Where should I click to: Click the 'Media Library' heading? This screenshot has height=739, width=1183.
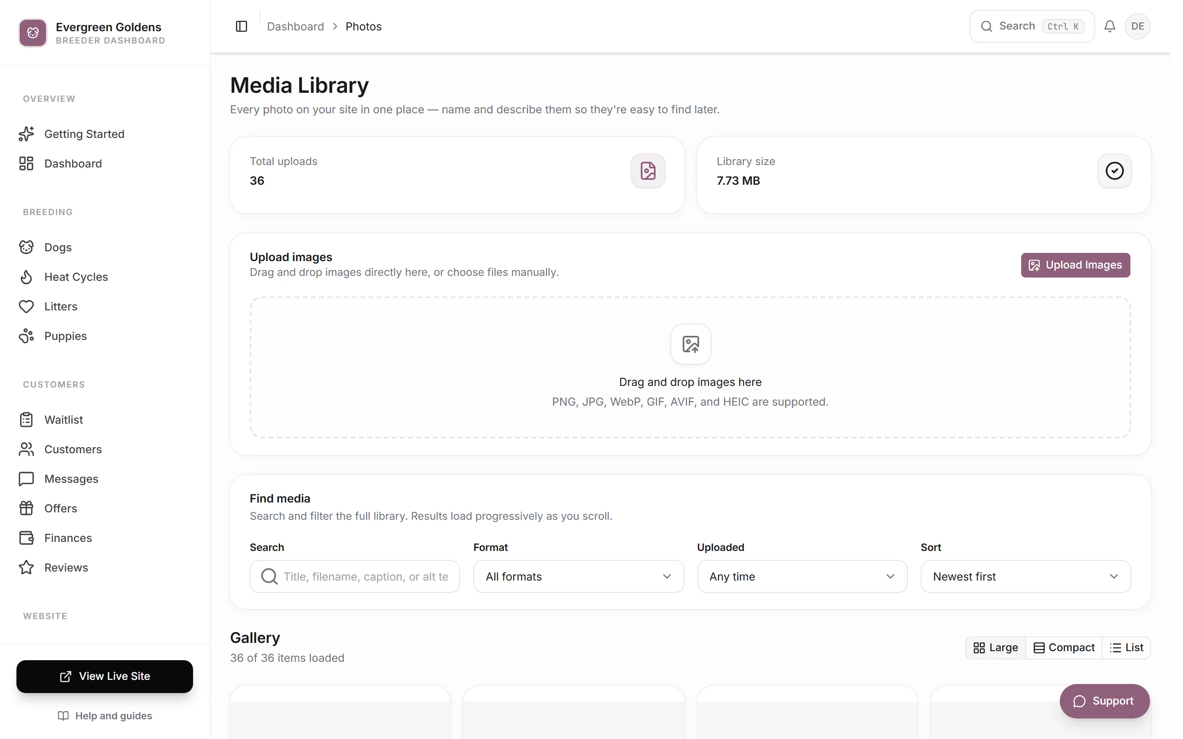(x=299, y=85)
